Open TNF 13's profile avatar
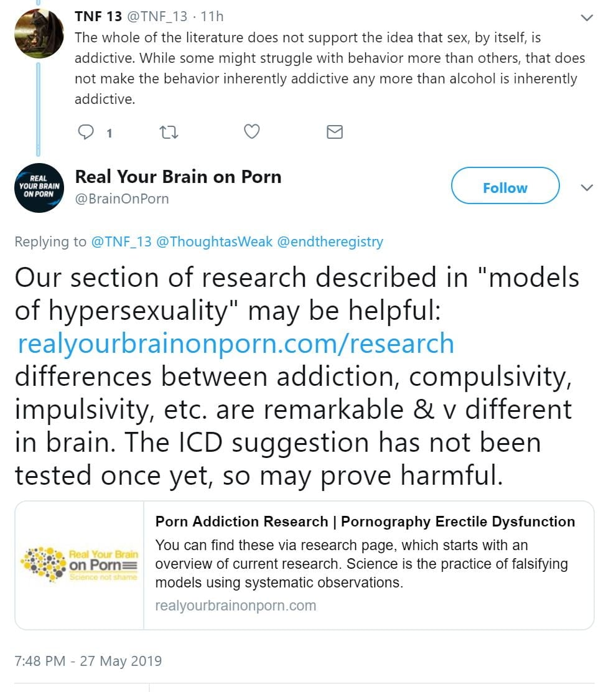Screen dimensions: 611x692 pyautogui.click(x=40, y=35)
